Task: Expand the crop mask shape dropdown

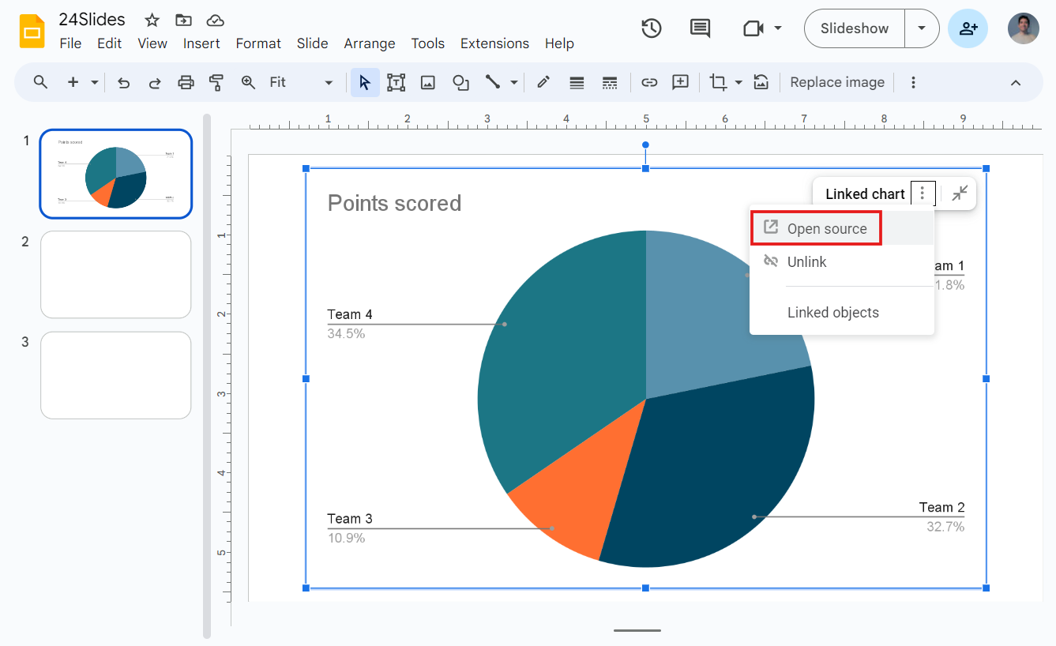Action: (738, 82)
